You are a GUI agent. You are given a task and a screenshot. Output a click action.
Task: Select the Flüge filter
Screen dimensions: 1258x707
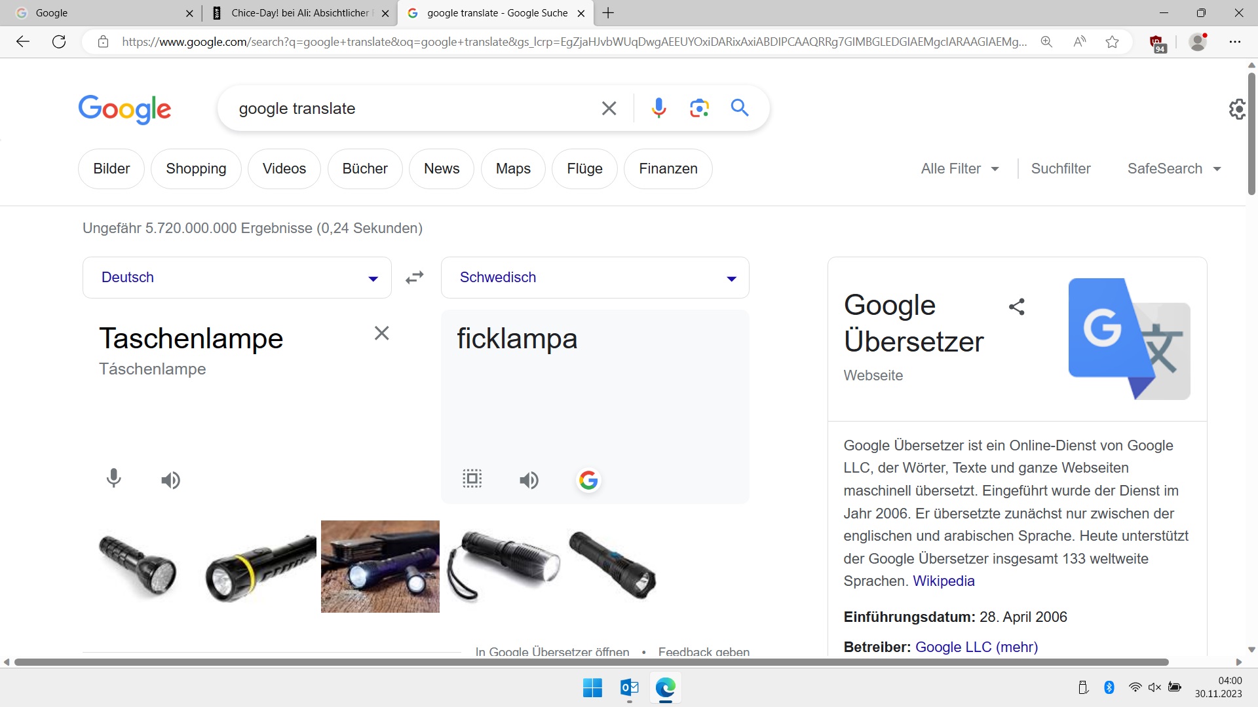pos(584,169)
